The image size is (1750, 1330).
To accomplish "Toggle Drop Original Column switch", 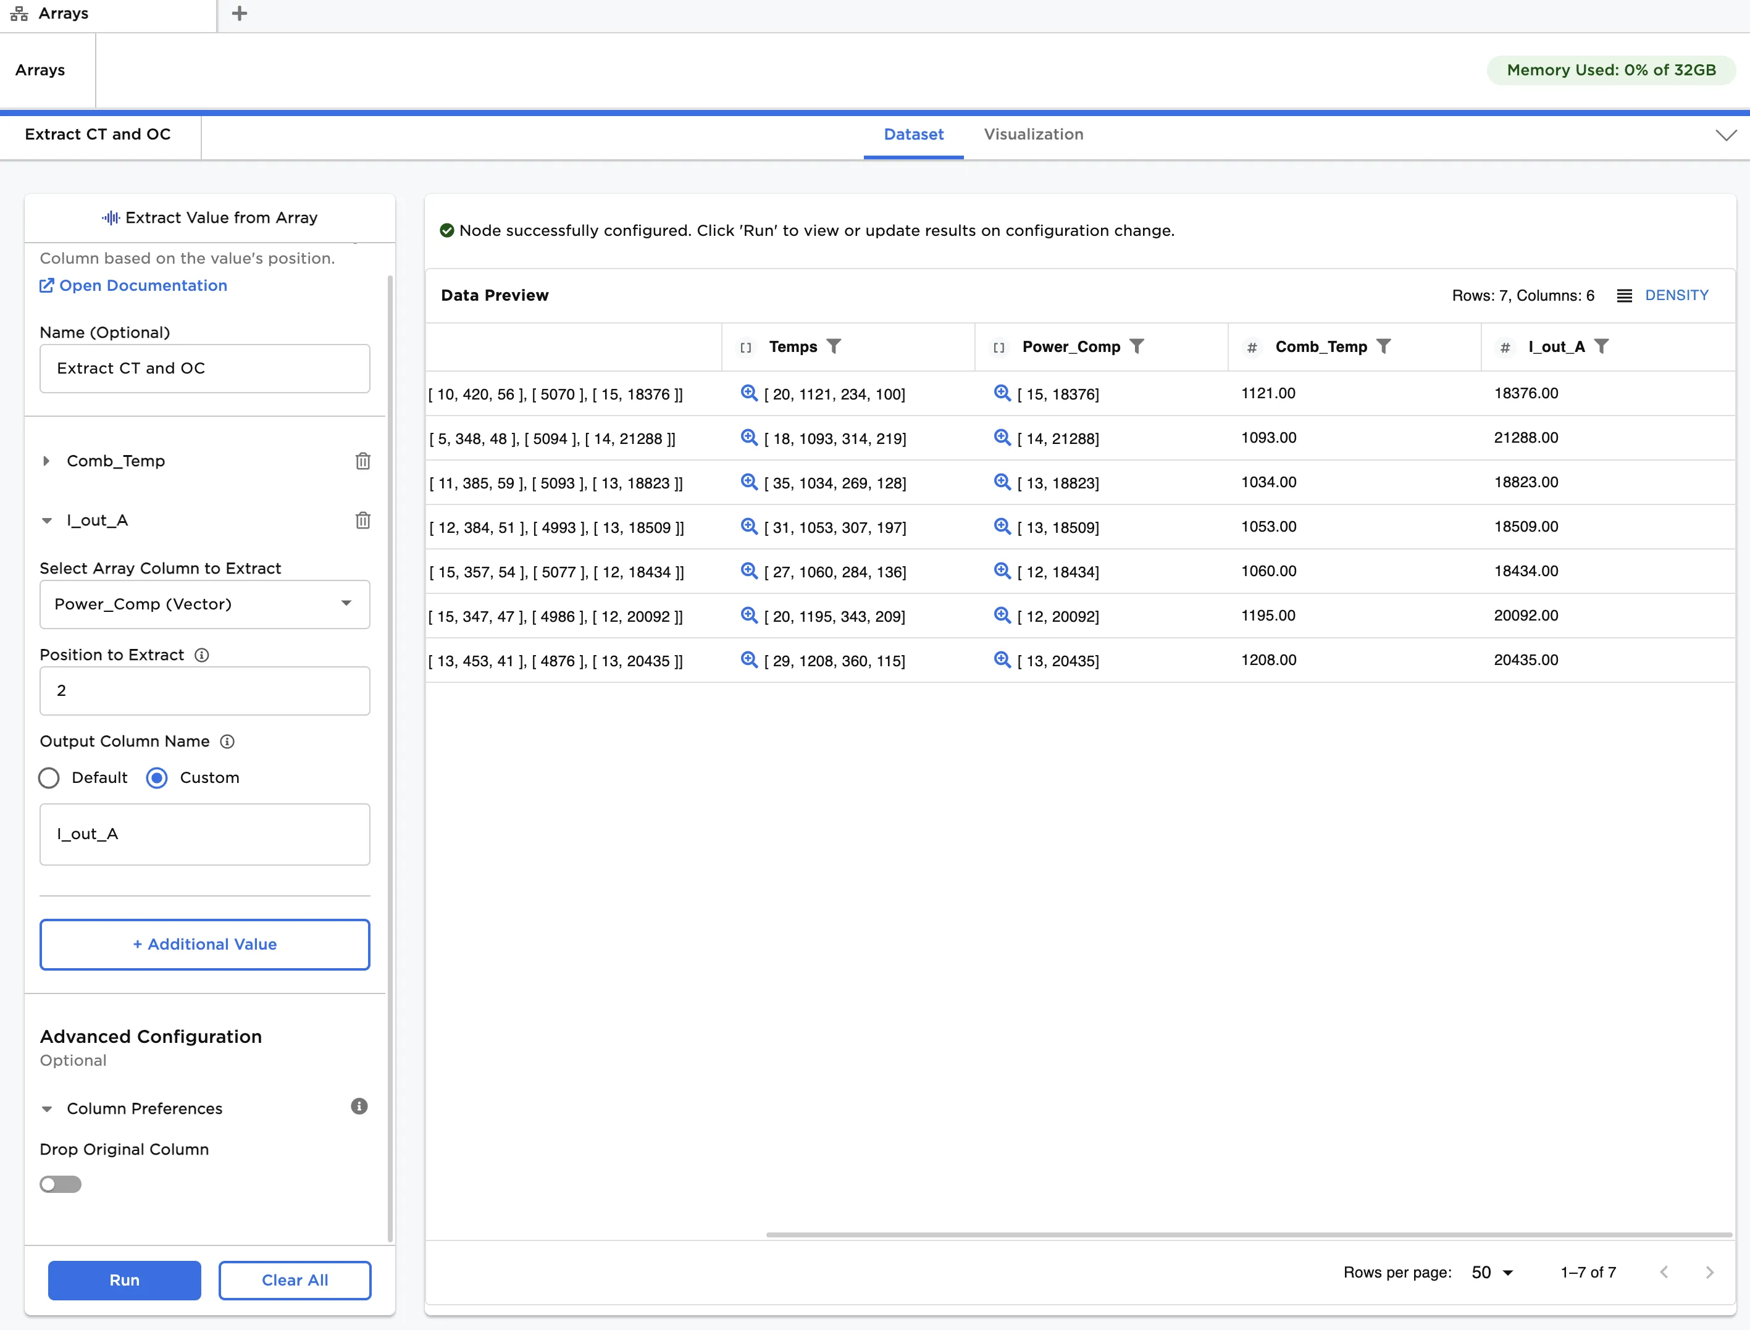I will click(61, 1184).
